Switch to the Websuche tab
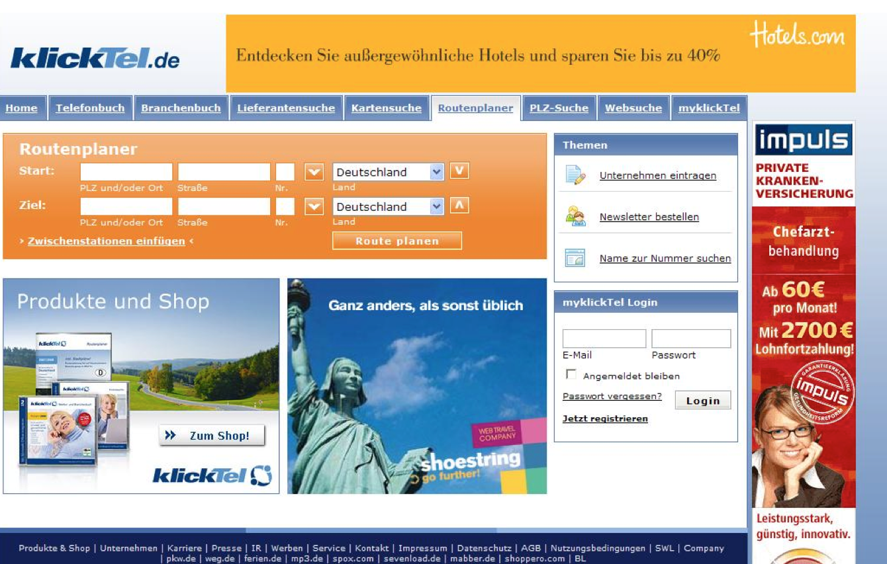This screenshot has height=564, width=887. click(x=633, y=108)
